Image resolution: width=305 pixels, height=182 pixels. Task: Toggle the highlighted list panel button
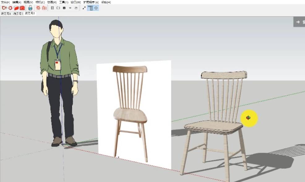[90, 8]
